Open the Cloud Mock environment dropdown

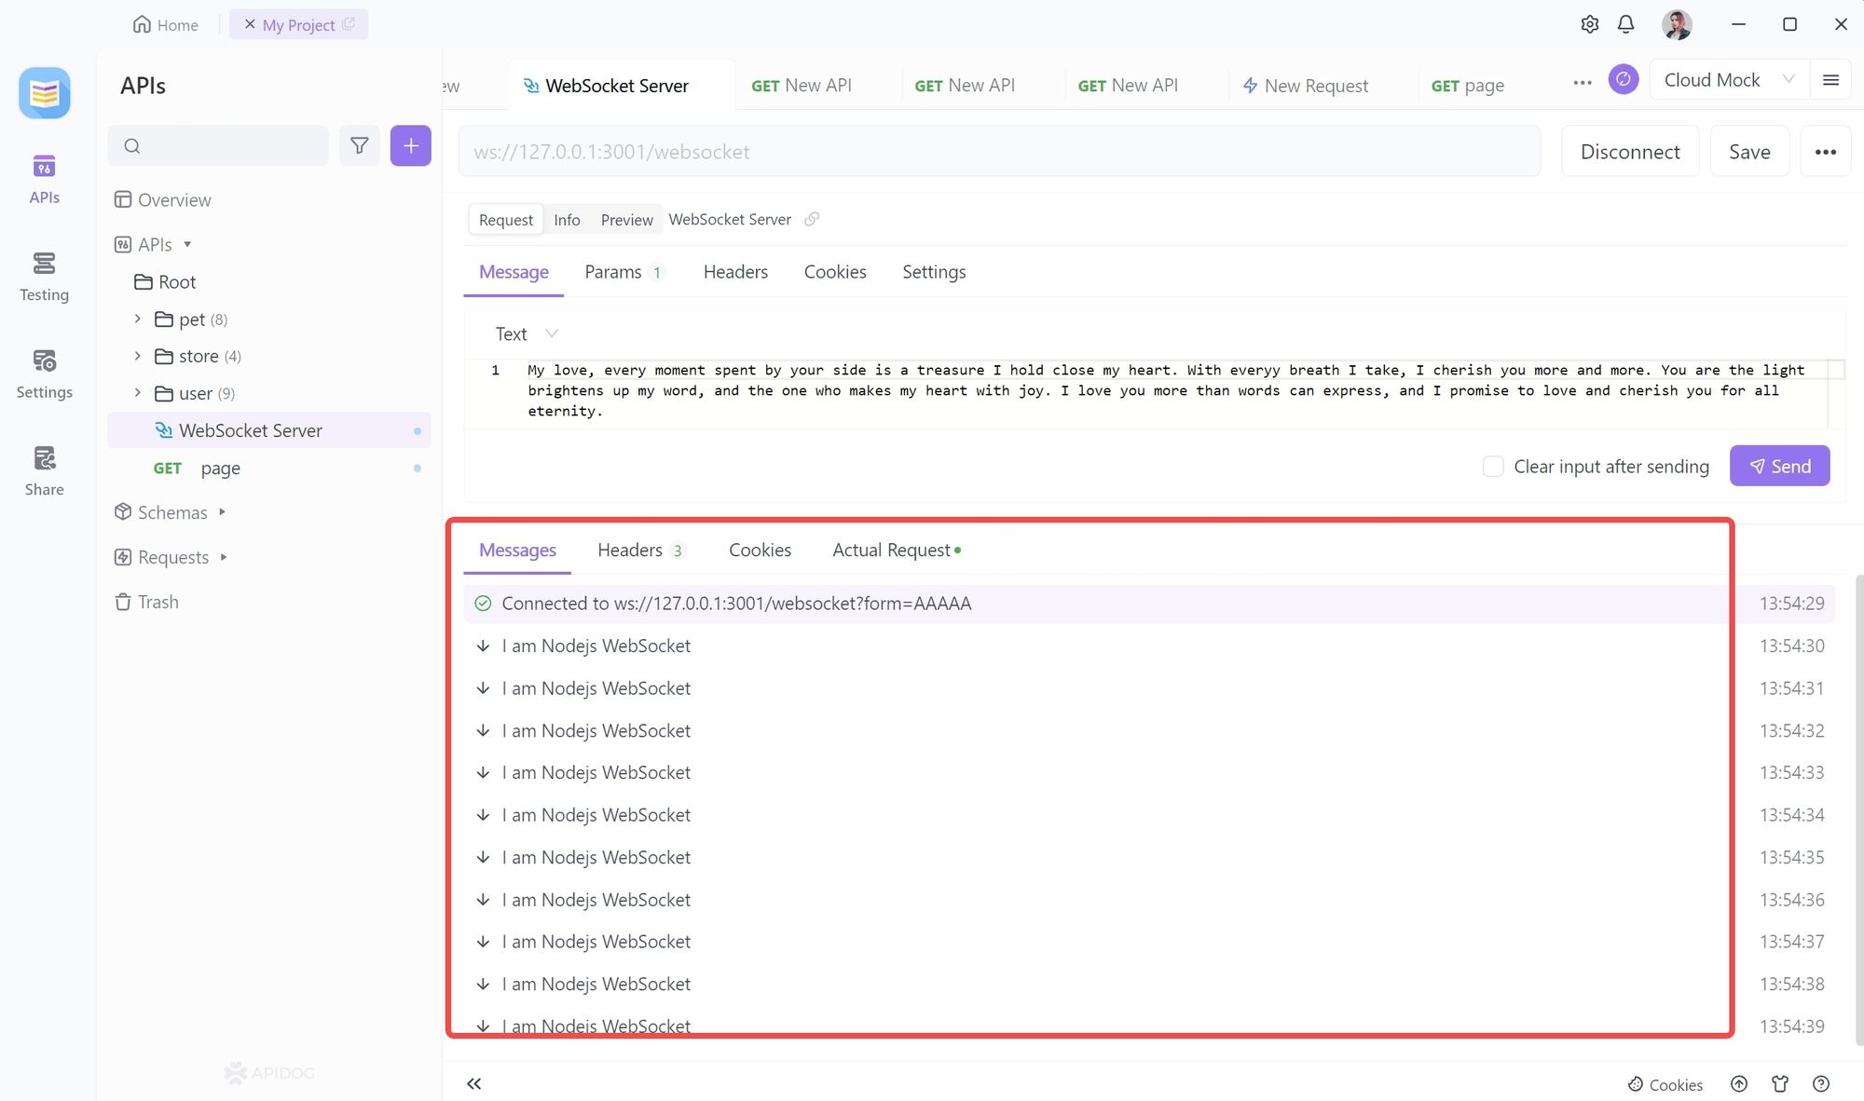point(1729,80)
